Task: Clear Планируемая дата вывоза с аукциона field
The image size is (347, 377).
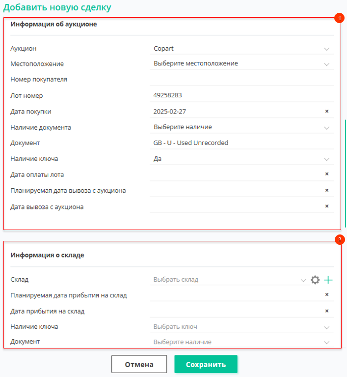Action: [x=327, y=190]
